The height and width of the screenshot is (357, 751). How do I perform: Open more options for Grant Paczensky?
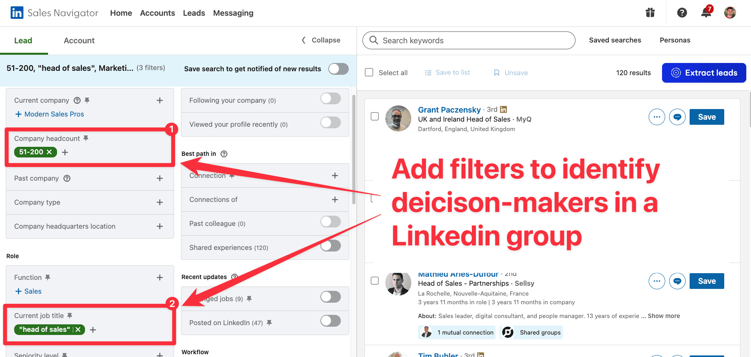(x=657, y=117)
